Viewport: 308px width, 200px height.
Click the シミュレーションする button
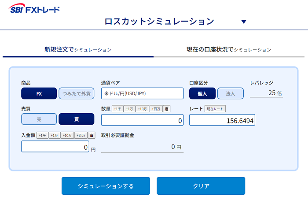[106, 186]
